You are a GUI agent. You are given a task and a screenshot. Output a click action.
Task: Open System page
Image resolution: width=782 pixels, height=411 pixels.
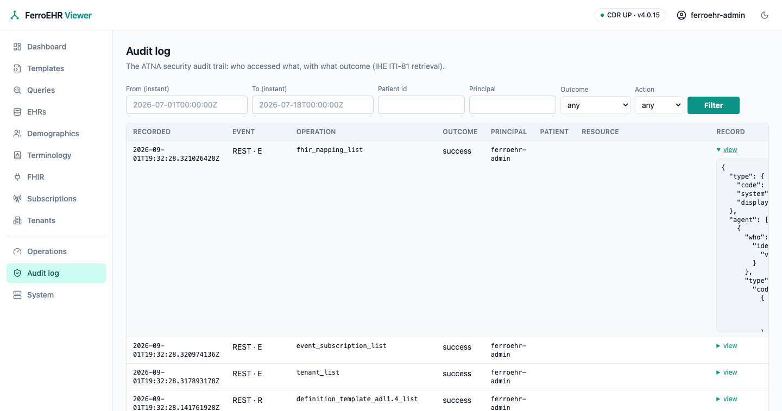pos(56,295)
